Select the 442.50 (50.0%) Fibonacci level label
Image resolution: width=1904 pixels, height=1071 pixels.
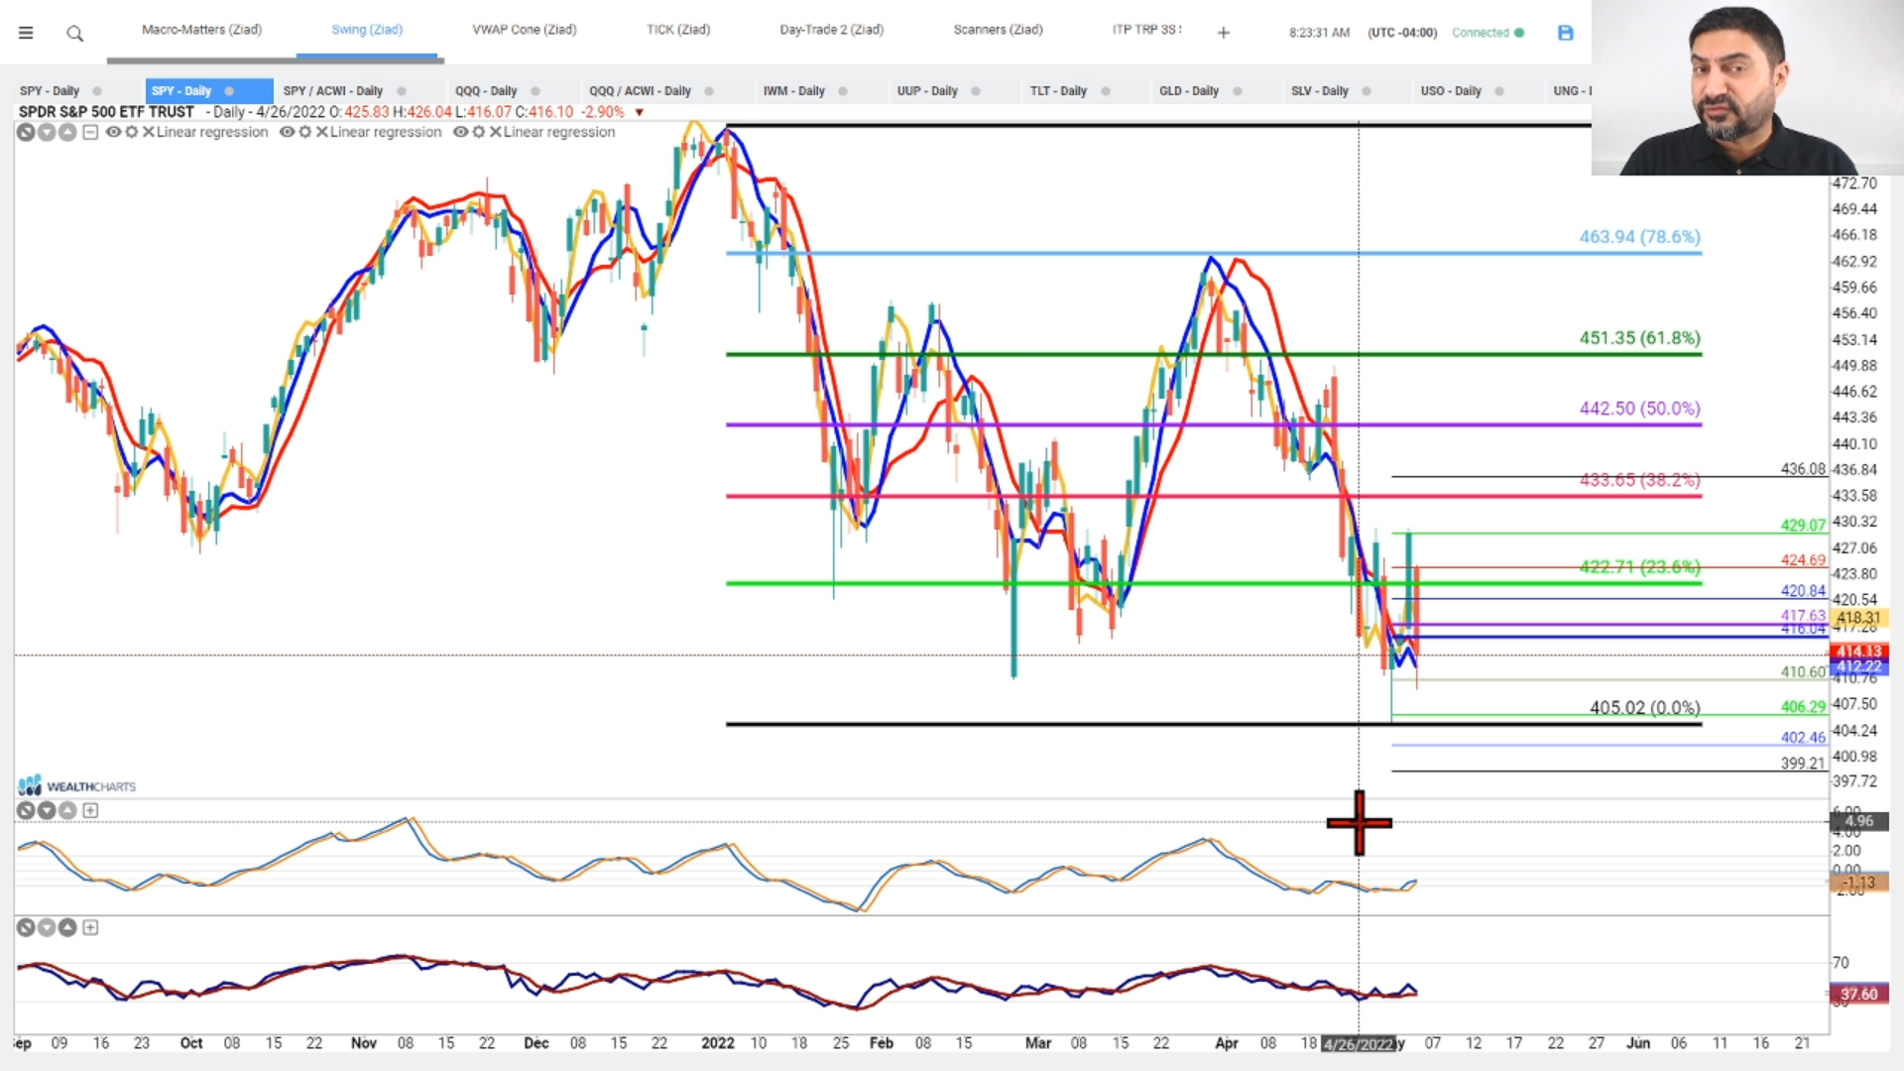(1639, 409)
